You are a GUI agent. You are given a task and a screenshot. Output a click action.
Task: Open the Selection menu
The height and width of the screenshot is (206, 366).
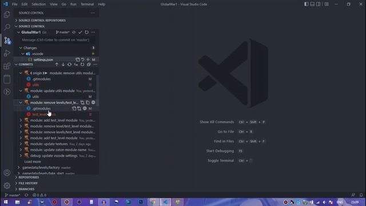tap(38, 4)
